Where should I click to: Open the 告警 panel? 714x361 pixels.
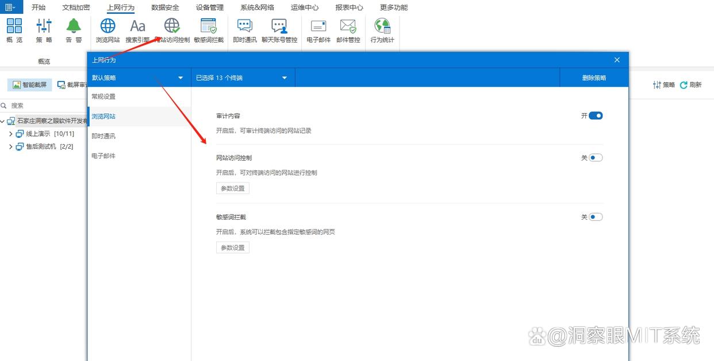pyautogui.click(x=73, y=30)
